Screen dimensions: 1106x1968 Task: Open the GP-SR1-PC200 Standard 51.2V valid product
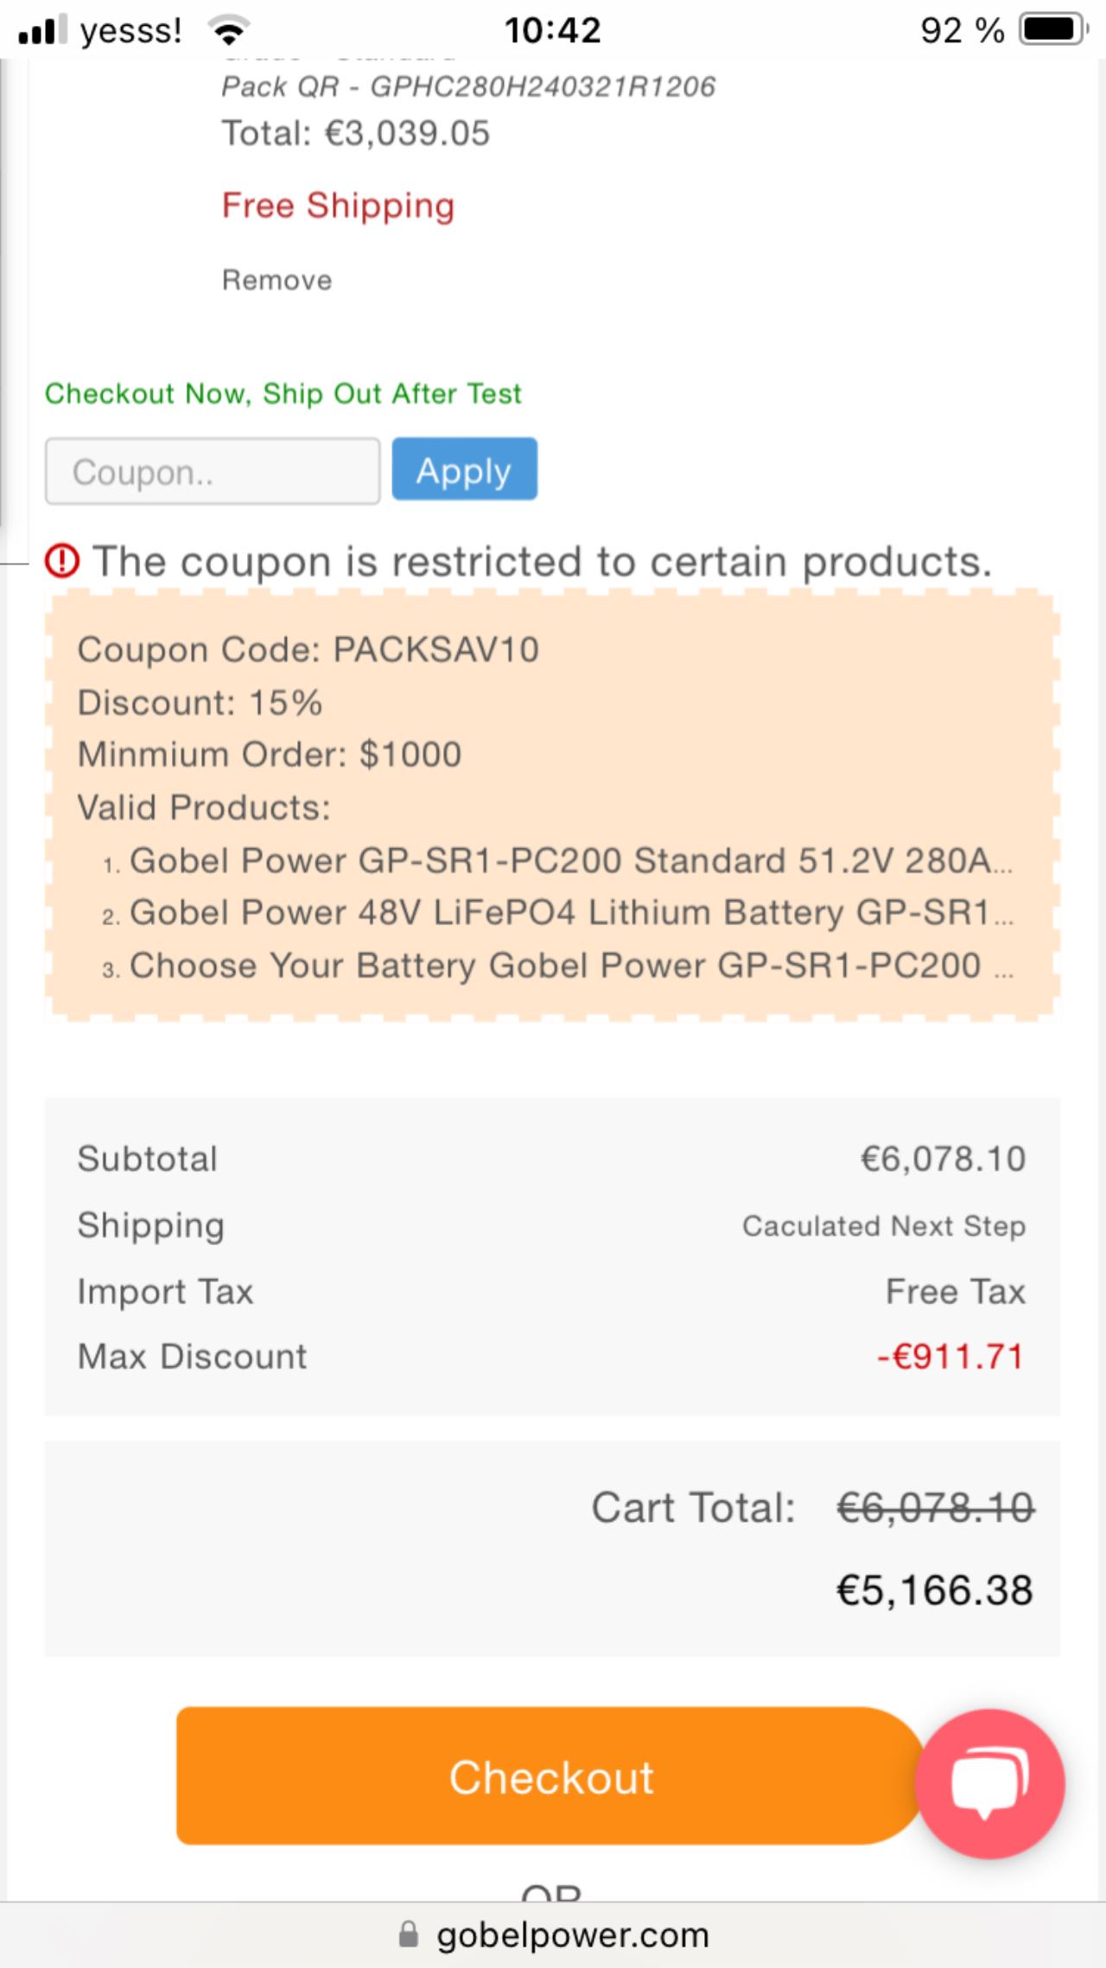pyautogui.click(x=571, y=860)
